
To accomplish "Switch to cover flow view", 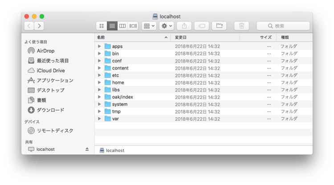I will tap(133, 26).
